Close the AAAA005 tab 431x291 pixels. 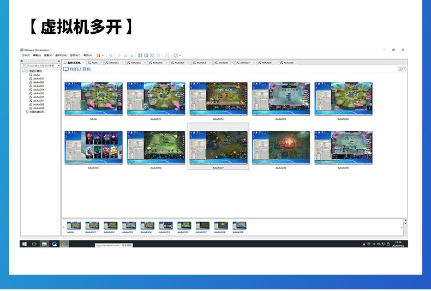tap(210, 63)
